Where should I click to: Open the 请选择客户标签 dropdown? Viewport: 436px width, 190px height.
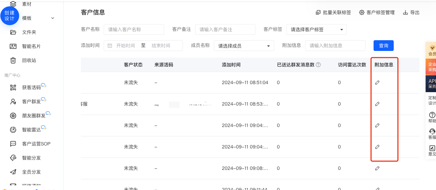pyautogui.click(x=316, y=29)
